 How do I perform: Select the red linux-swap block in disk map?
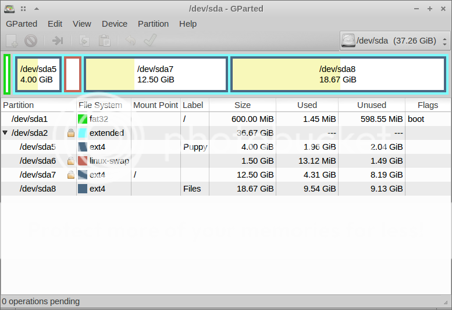point(72,74)
